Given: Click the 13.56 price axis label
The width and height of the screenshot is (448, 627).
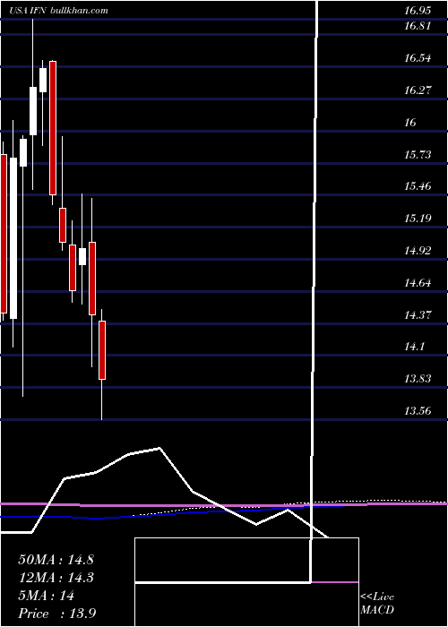Looking at the screenshot, I should [x=418, y=410].
